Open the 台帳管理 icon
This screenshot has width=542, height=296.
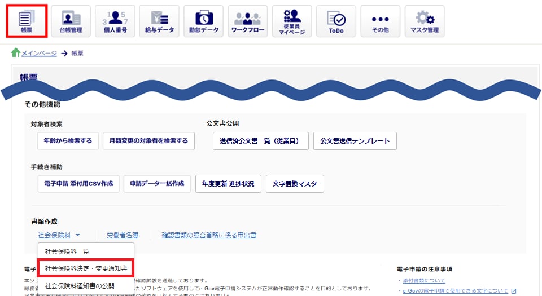click(71, 21)
